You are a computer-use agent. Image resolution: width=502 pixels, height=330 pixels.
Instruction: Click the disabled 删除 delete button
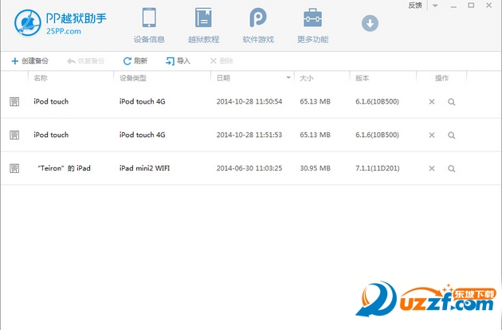click(222, 61)
